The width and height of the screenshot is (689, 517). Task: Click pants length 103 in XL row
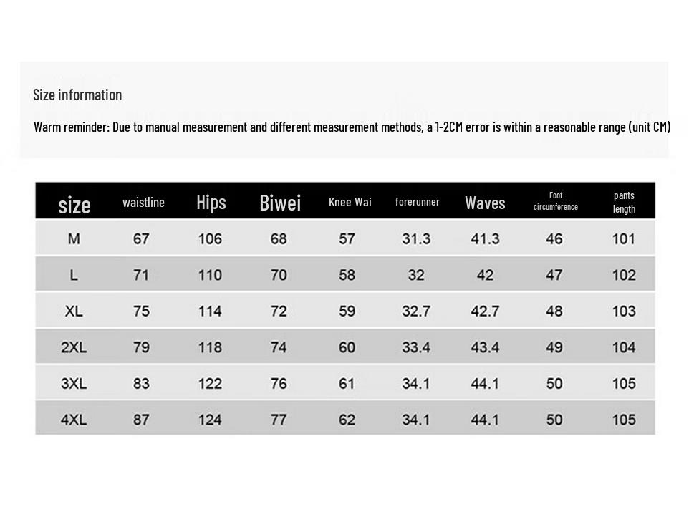(x=624, y=311)
